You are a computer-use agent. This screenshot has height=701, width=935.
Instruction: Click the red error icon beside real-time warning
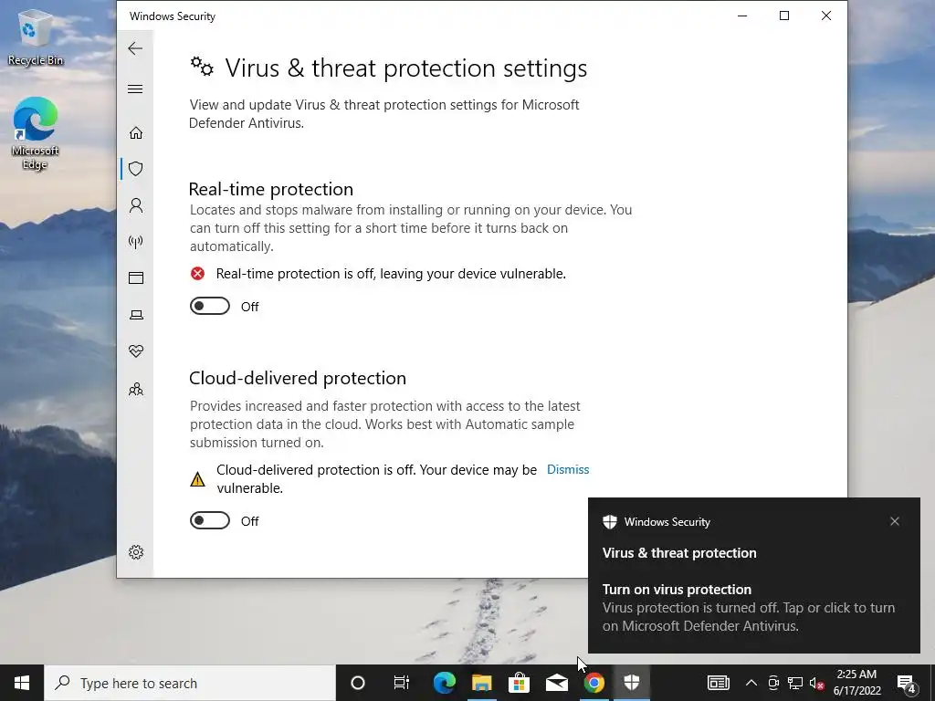(197, 274)
